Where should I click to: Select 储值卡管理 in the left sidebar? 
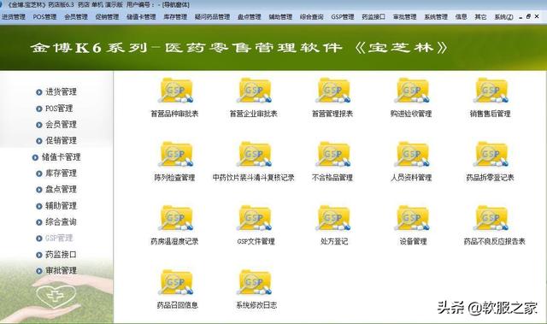point(56,157)
